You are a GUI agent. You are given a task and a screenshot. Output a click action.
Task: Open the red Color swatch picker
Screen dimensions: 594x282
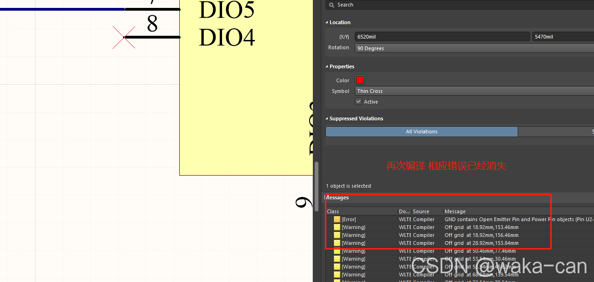point(359,80)
